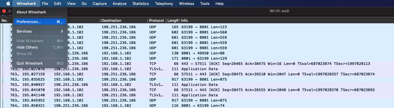
Task: Select TCP packet '443 → 57511 [ACK] Seq=26465'
Action: [x=197, y=63]
